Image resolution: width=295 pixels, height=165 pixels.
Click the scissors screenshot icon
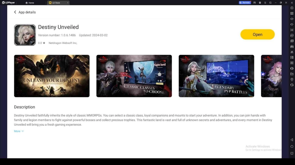[x=292, y=52]
